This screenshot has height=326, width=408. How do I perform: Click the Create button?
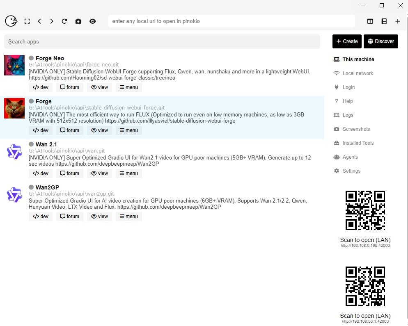347,41
